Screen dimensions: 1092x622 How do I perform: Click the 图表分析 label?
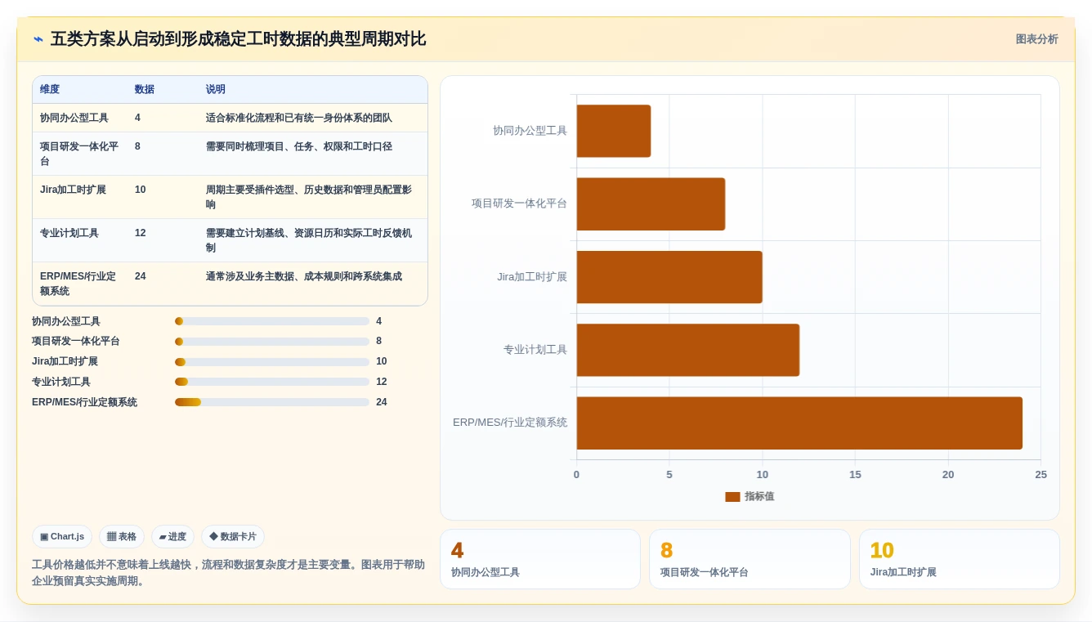(x=1036, y=39)
